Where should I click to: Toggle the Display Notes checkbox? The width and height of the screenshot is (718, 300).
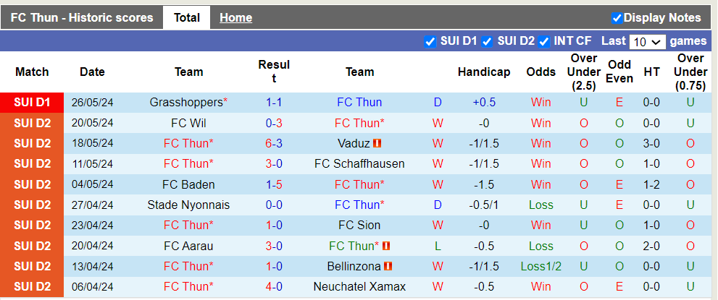pyautogui.click(x=617, y=18)
